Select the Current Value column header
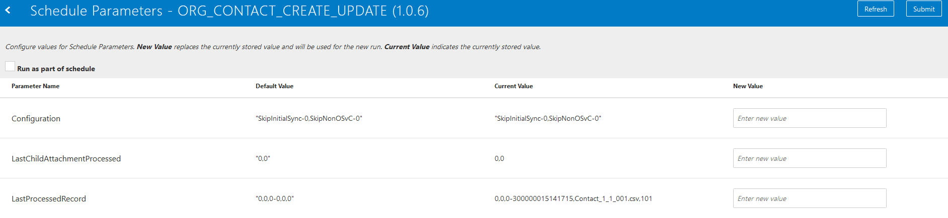Viewport: 948px width, 218px height. [513, 86]
